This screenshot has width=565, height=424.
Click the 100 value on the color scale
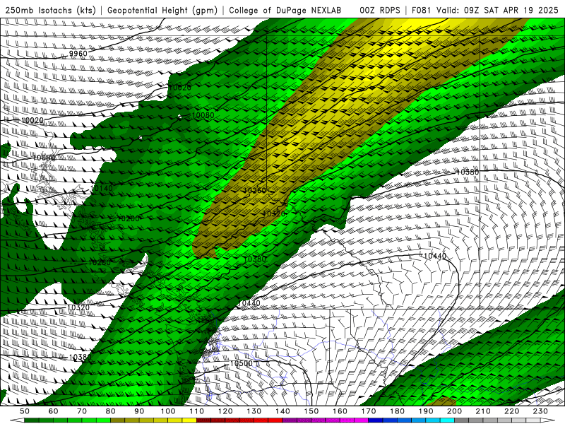(x=168, y=411)
